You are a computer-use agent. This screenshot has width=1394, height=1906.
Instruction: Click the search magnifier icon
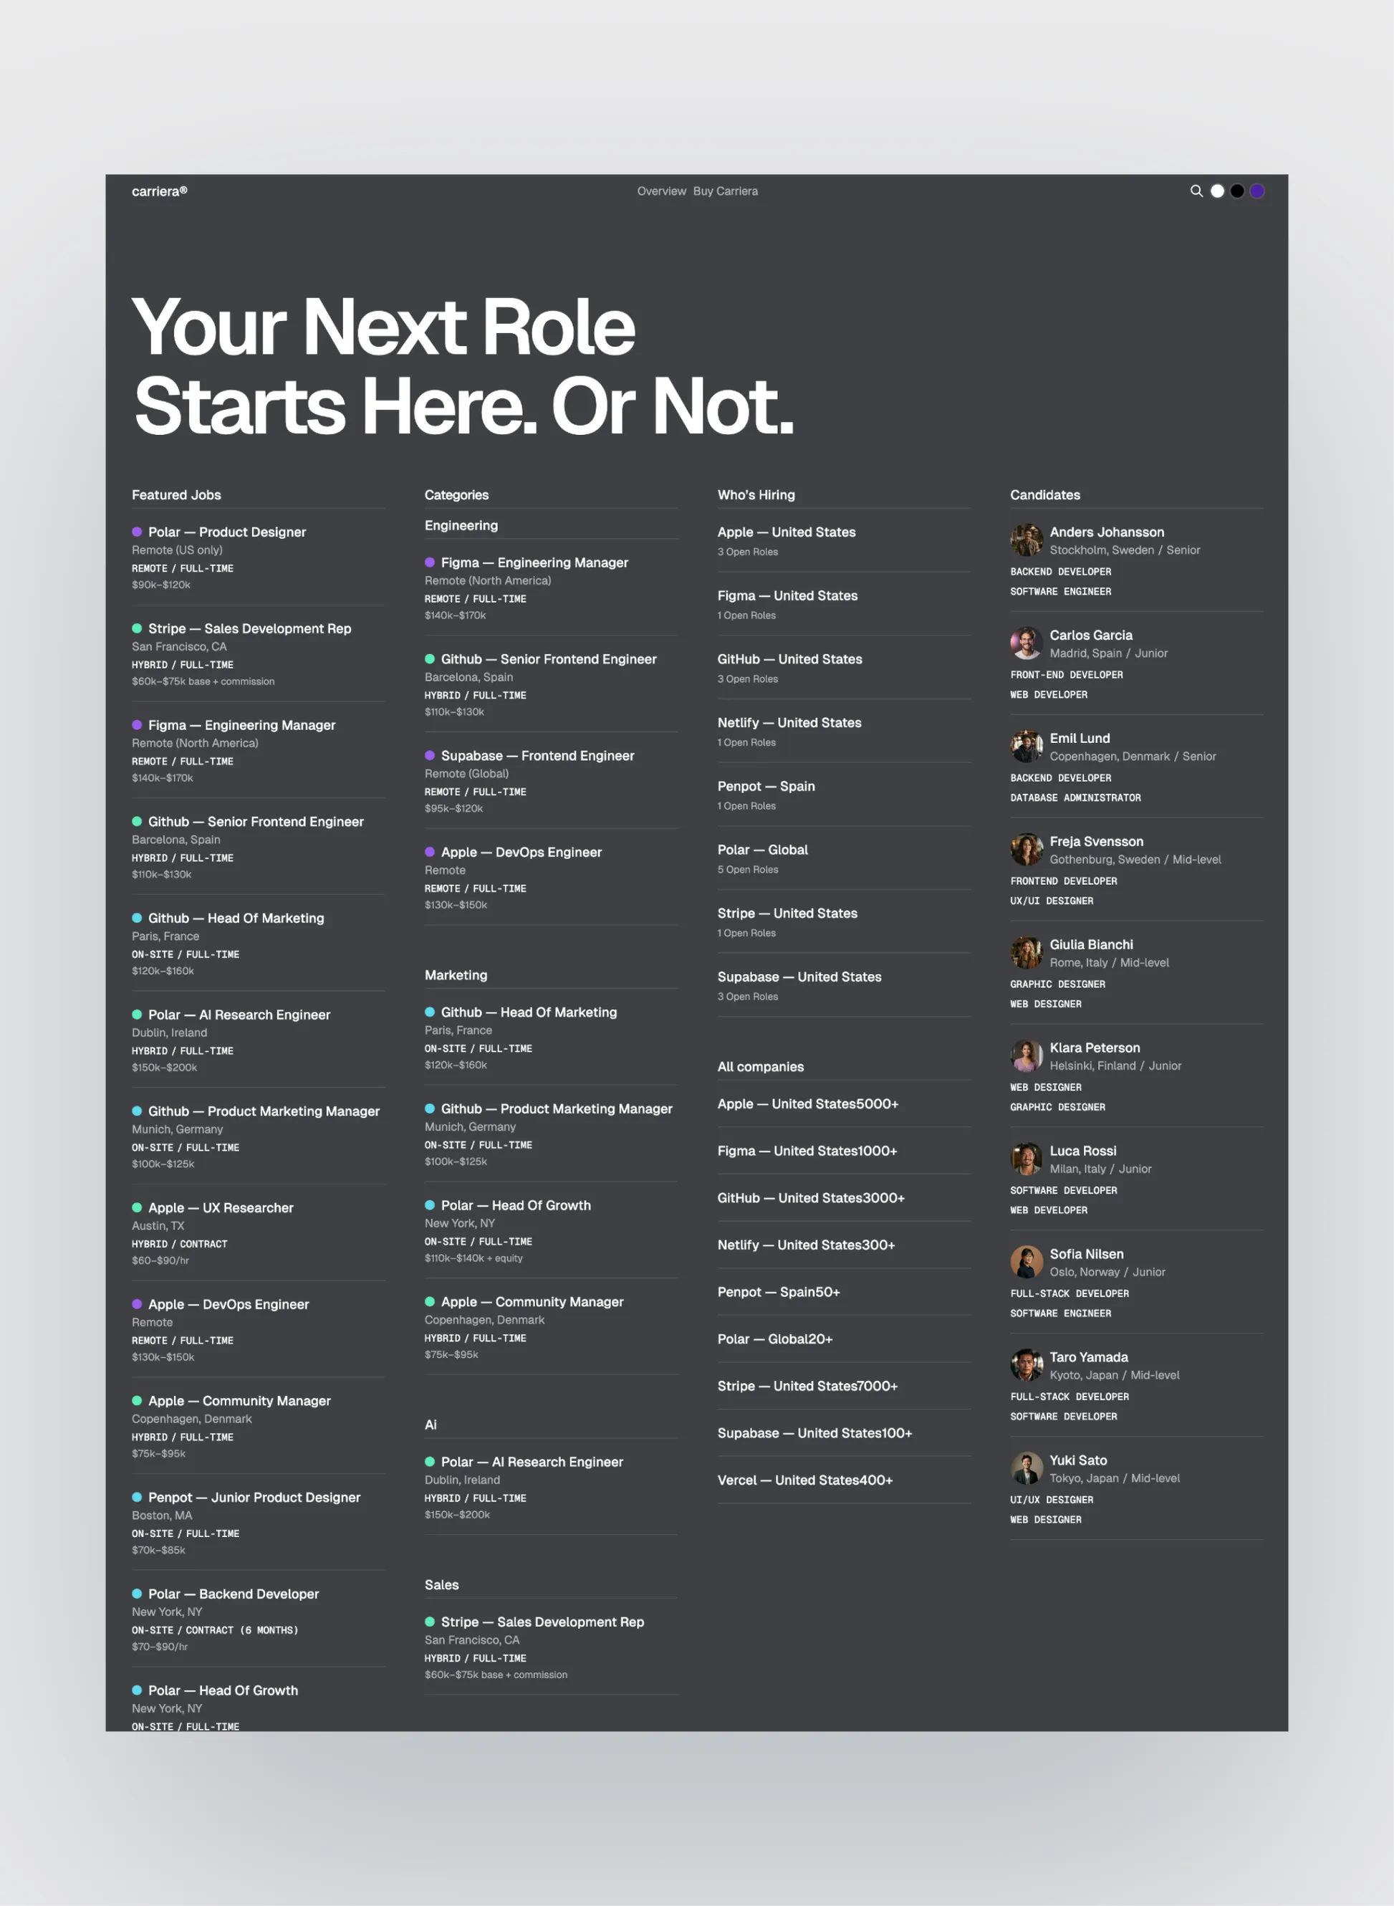point(1196,191)
